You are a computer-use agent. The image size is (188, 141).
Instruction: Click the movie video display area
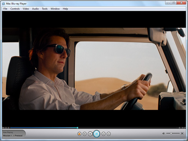94,69
